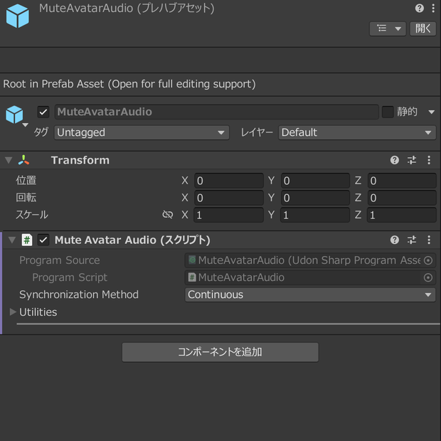
Task: Open object picker for Program Script
Action: click(x=428, y=277)
